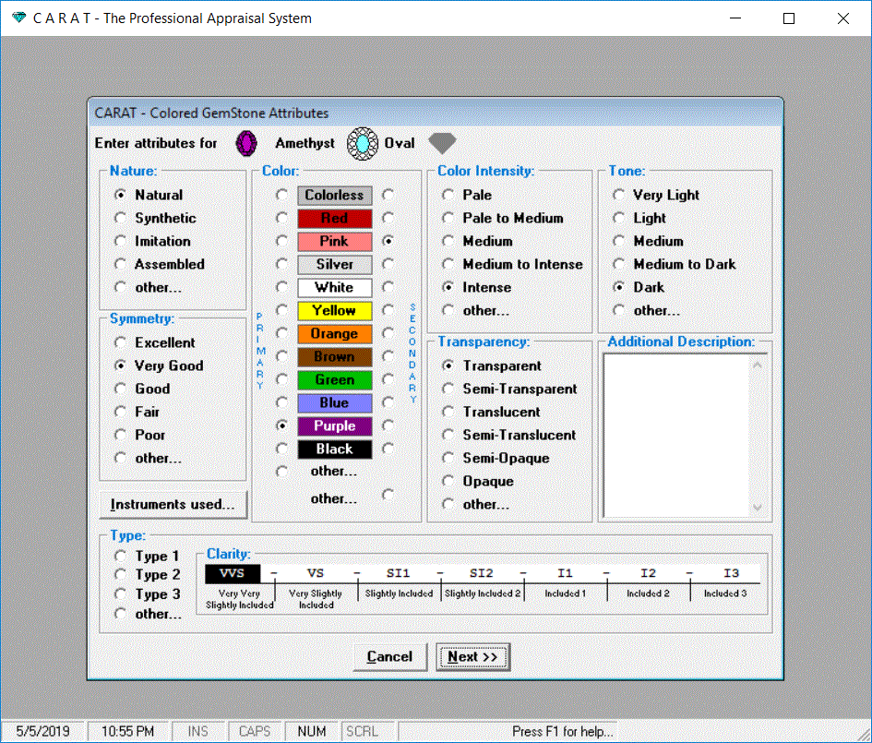Click the gray diamond profile icon
The width and height of the screenshot is (872, 743).
442,144
